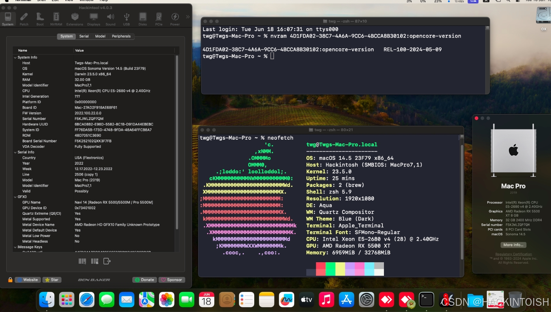Open Finder from the Dock
The width and height of the screenshot is (551, 312).
47,300
